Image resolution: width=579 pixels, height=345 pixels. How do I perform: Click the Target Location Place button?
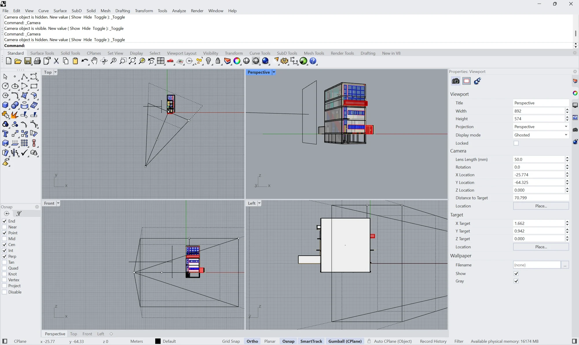[541, 247]
